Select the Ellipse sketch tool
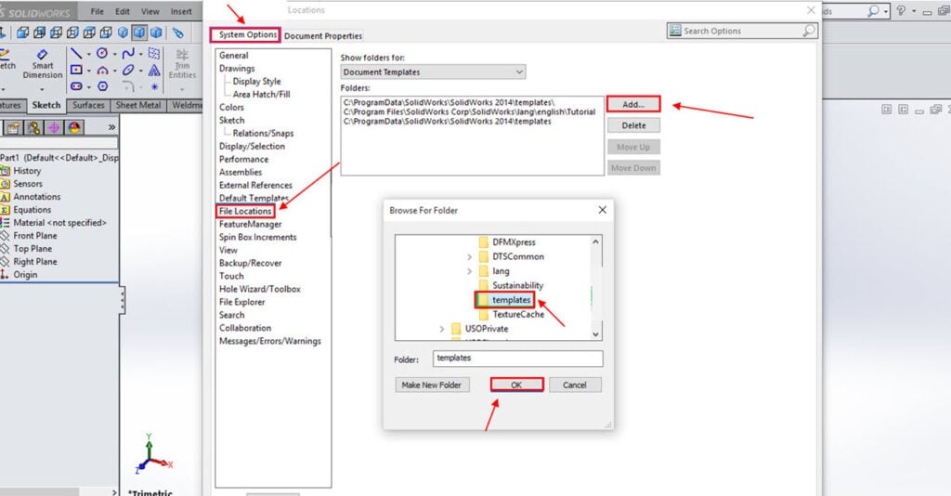The image size is (951, 496). [x=128, y=70]
